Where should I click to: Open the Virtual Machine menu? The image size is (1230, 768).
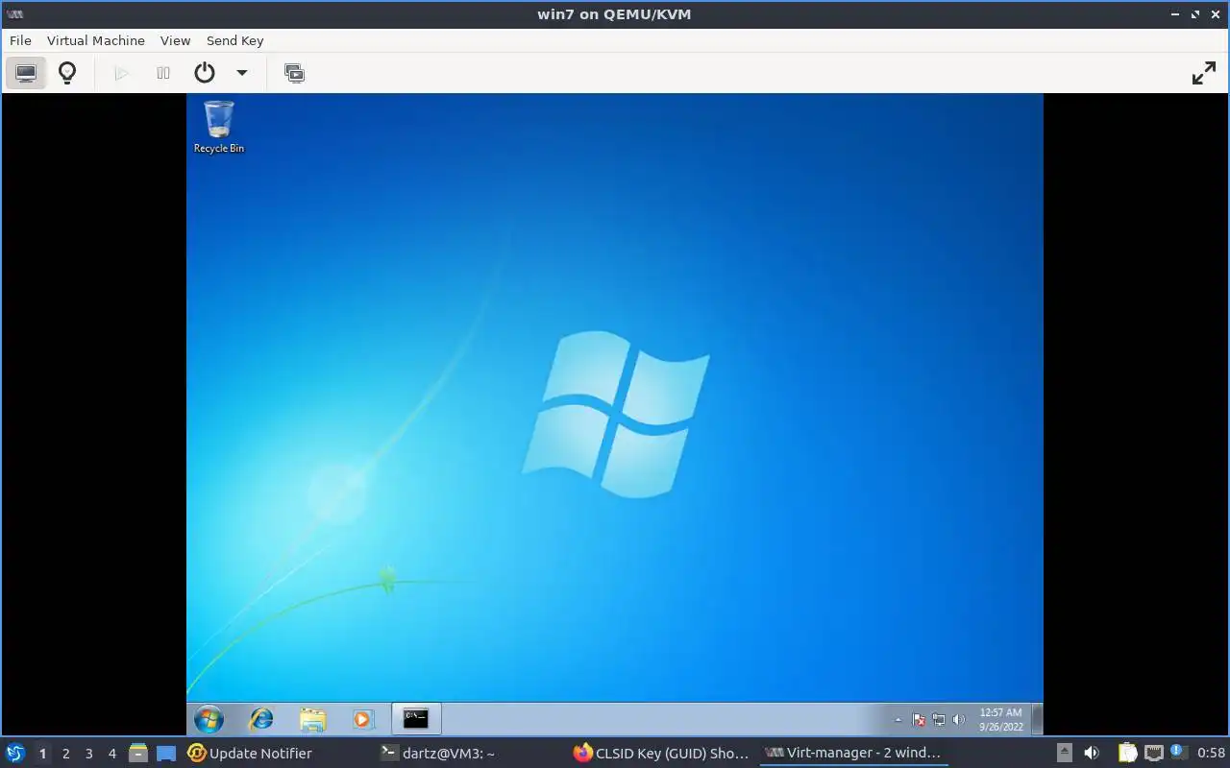click(96, 40)
